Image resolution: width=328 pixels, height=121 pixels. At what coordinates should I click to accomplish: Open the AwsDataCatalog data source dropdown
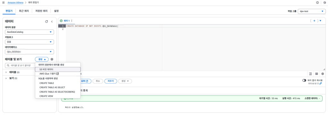[29, 32]
